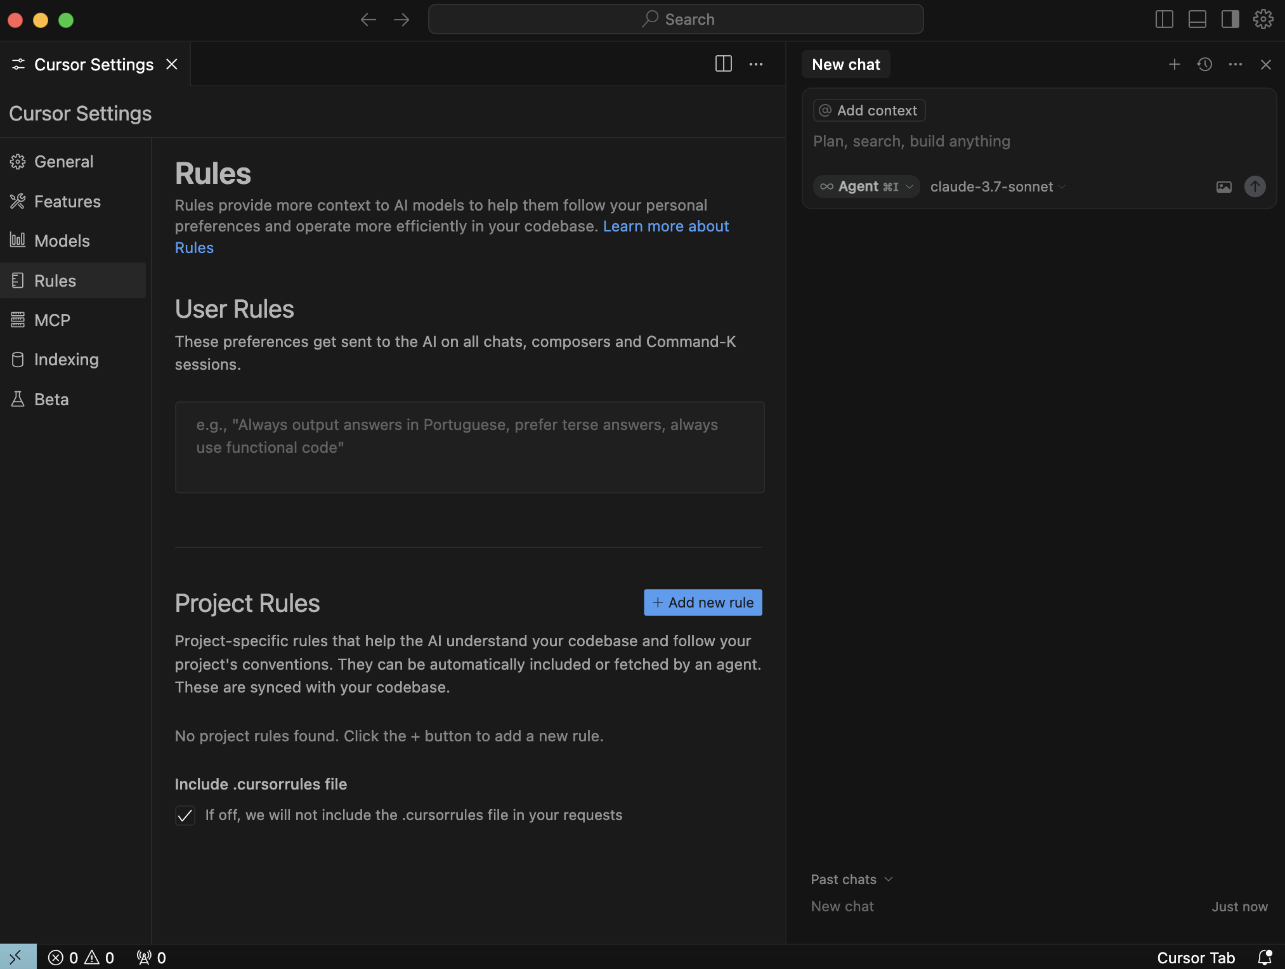1285x969 pixels.
Task: Go back with the left arrow
Action: click(368, 20)
